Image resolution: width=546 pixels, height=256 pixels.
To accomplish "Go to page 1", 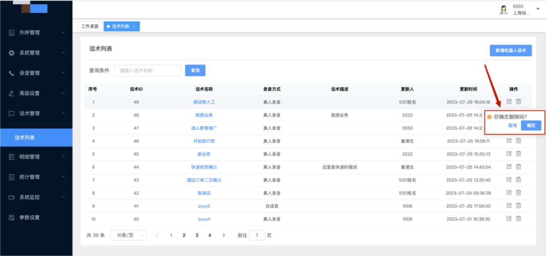I will pos(171,235).
